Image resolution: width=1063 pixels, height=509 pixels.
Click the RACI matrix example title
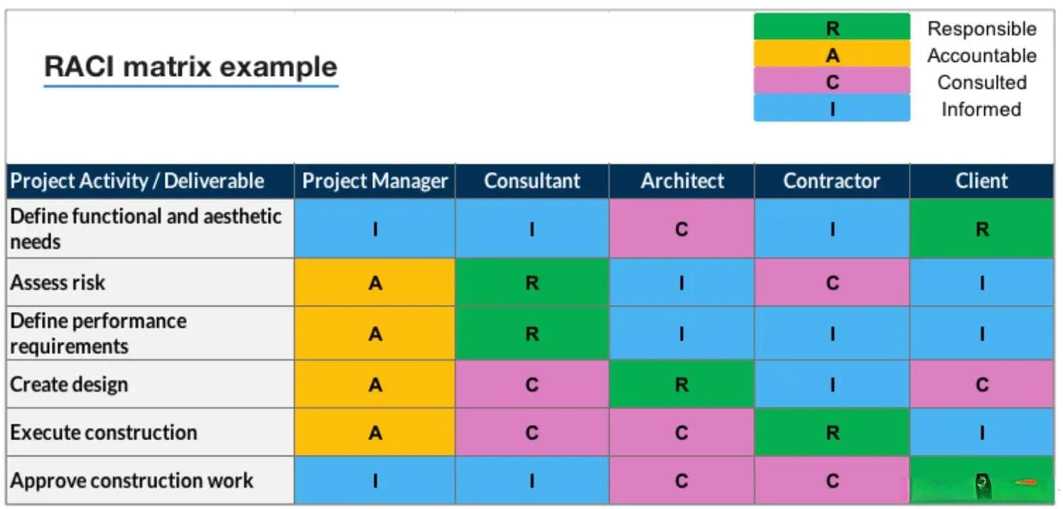[x=190, y=67]
